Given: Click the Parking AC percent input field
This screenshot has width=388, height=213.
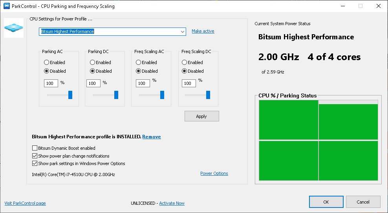Looking at the screenshot, I should click(51, 83).
